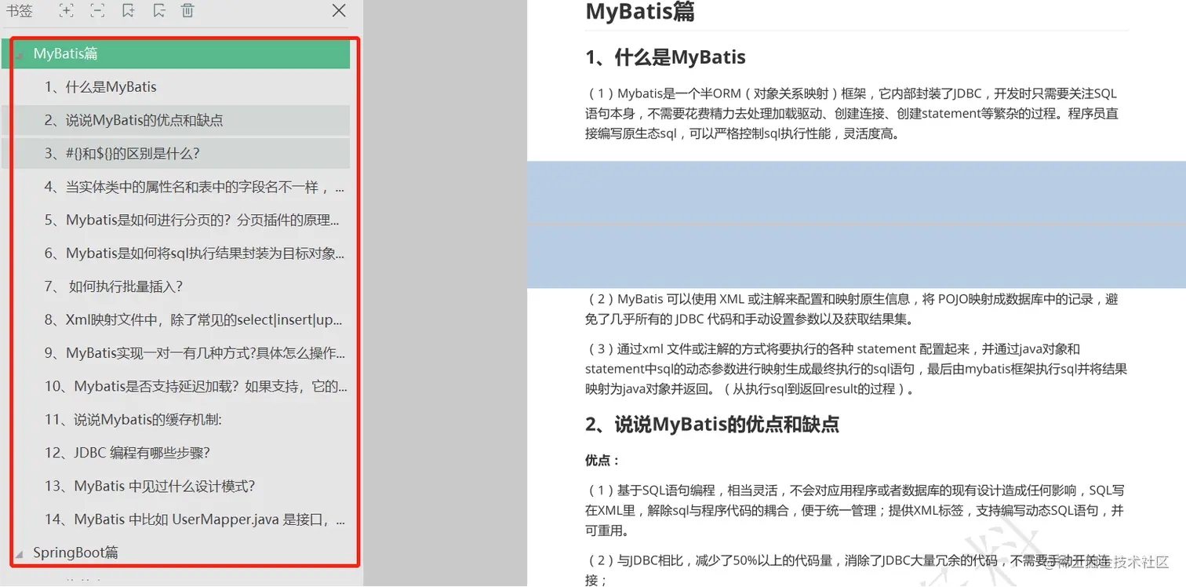
Task: Click paragraph starting （3）通过xml 文件或注解
Action: pos(856,369)
